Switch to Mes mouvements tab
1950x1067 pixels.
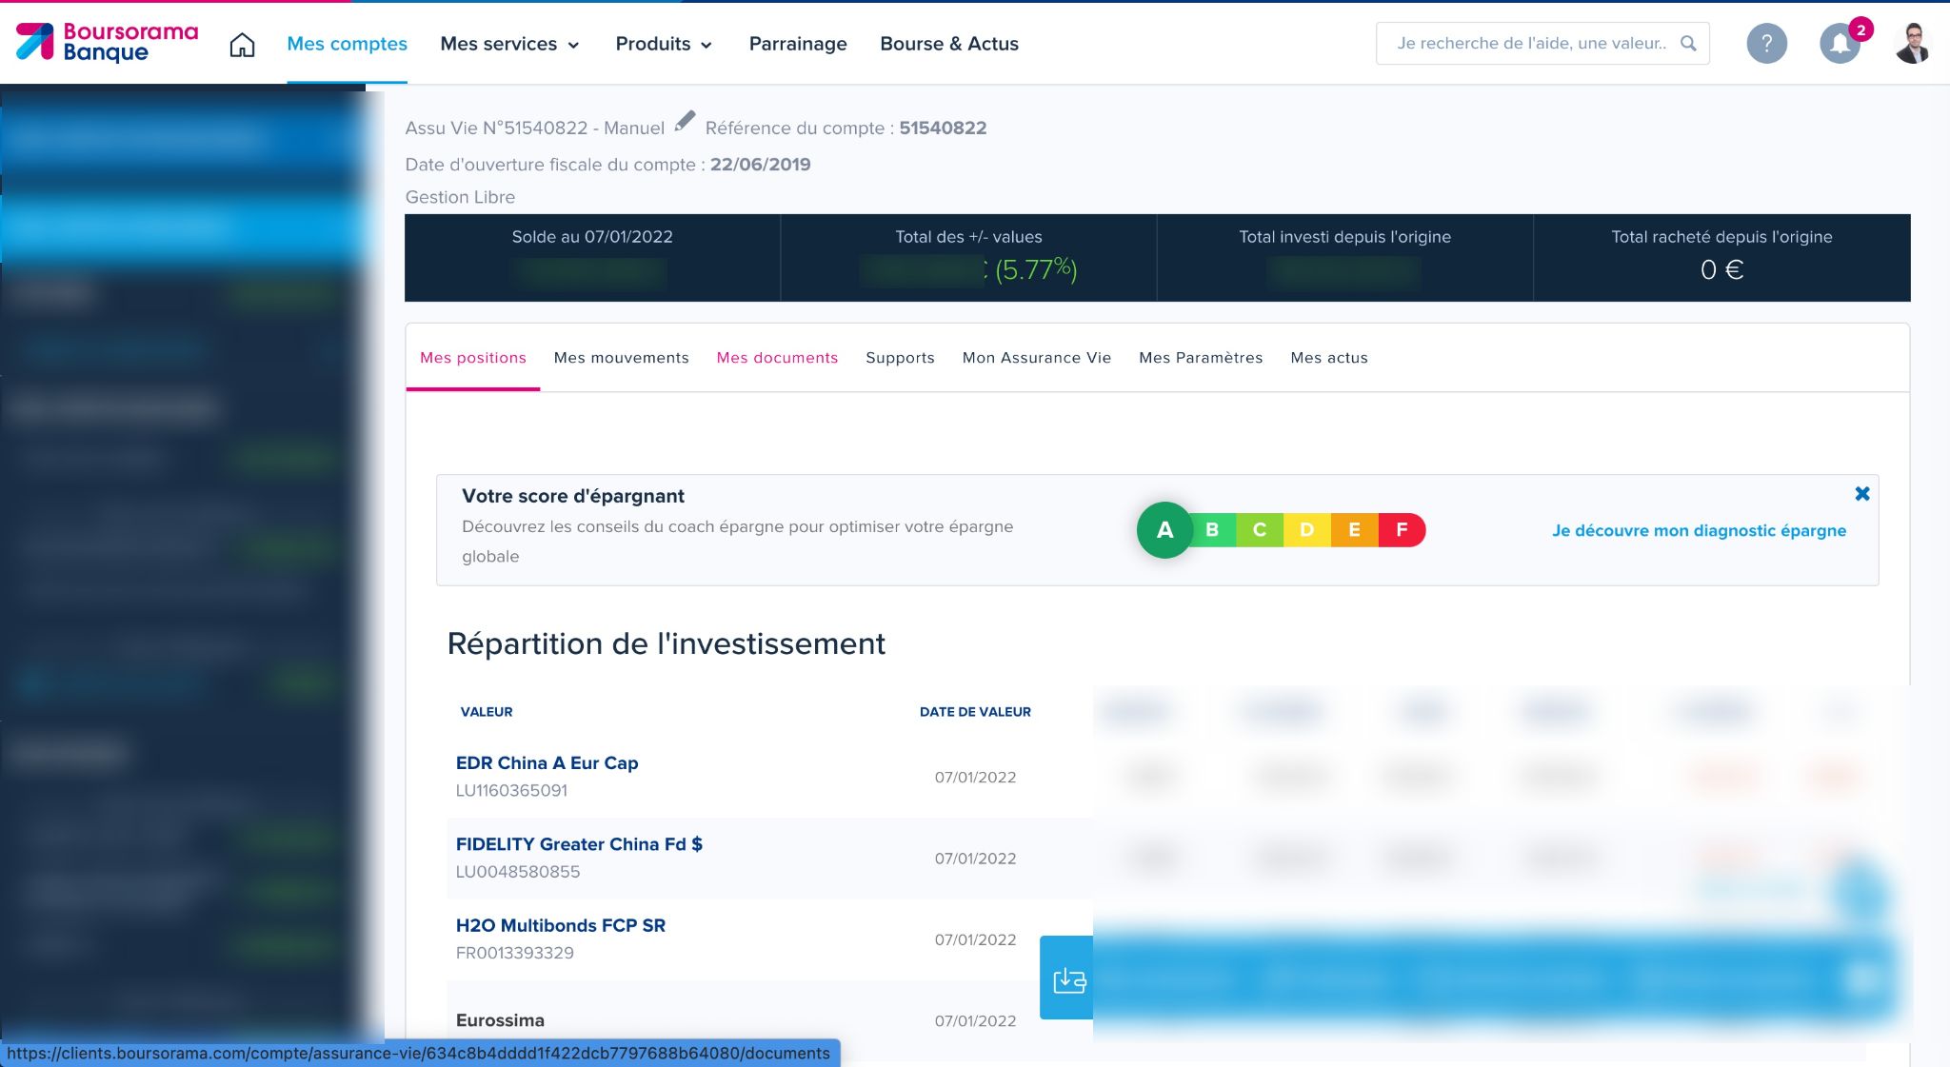[x=620, y=358]
